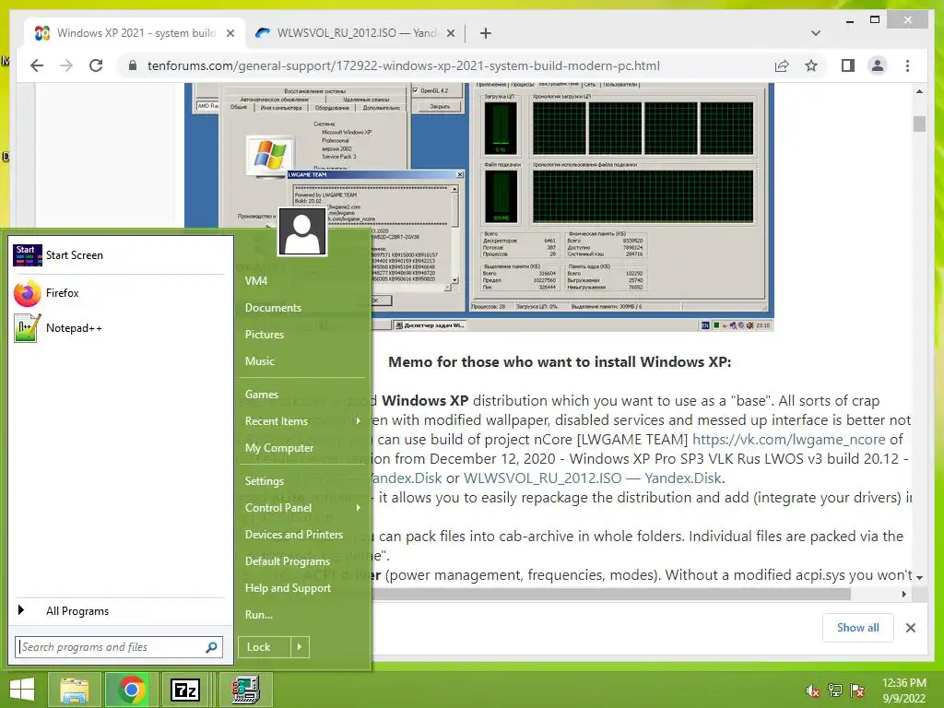Screen dimensions: 944x708
Task: Click Show all downloads
Action: [857, 628]
